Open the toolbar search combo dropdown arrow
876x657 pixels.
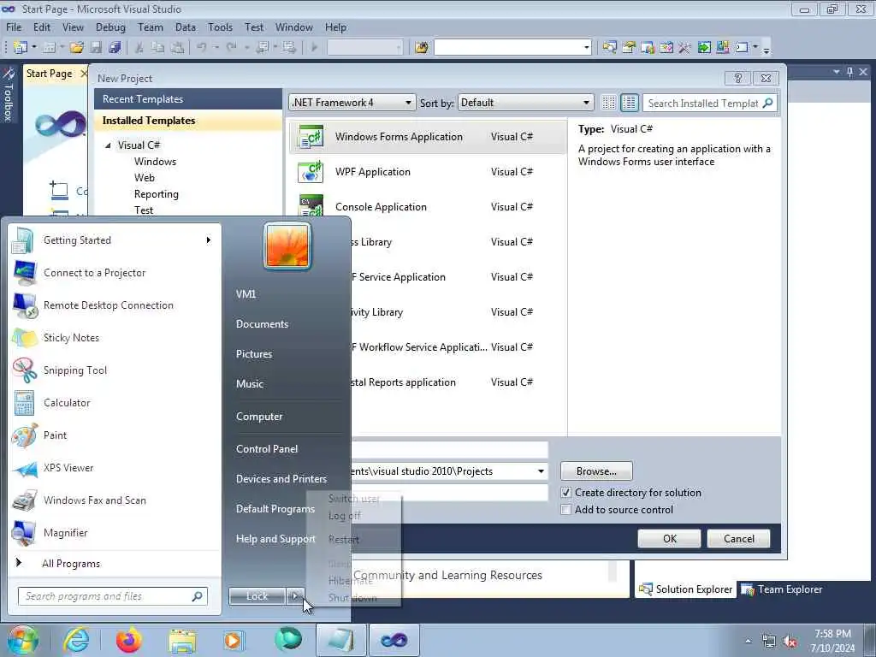pyautogui.click(x=587, y=48)
